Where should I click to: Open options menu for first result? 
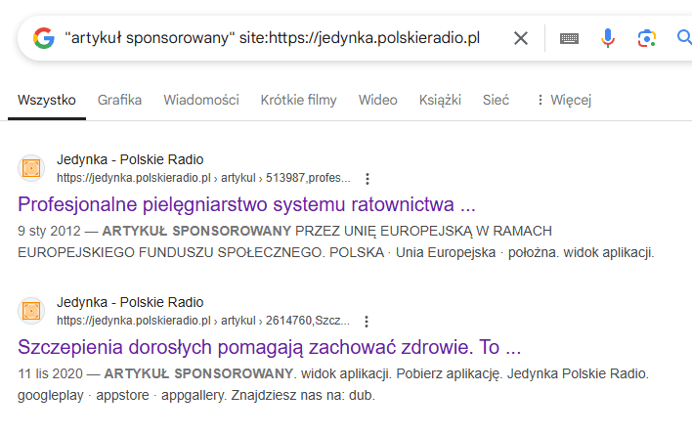point(368,179)
